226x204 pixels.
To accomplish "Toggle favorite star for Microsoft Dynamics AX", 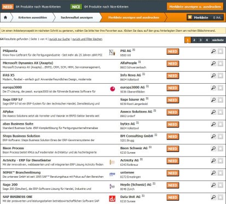I will (221, 63).
